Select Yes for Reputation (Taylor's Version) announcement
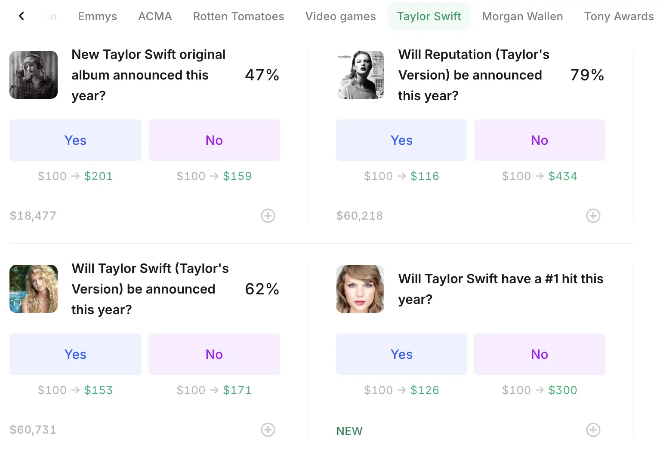660x459 pixels. 401,140
